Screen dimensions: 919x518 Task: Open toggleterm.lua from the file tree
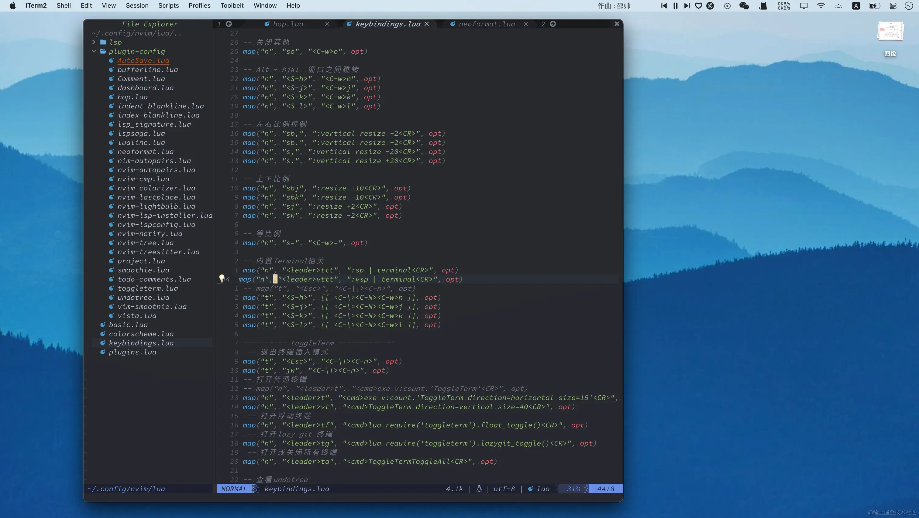pyautogui.click(x=148, y=288)
